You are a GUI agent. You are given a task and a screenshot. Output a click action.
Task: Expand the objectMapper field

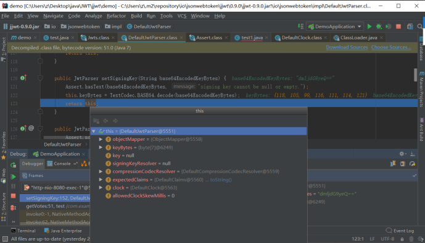pos(101,139)
